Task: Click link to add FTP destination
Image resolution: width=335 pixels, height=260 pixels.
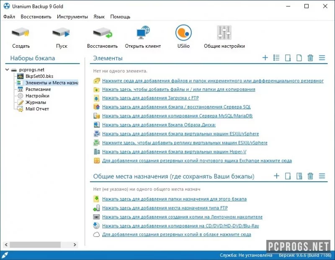Action: click(165, 208)
